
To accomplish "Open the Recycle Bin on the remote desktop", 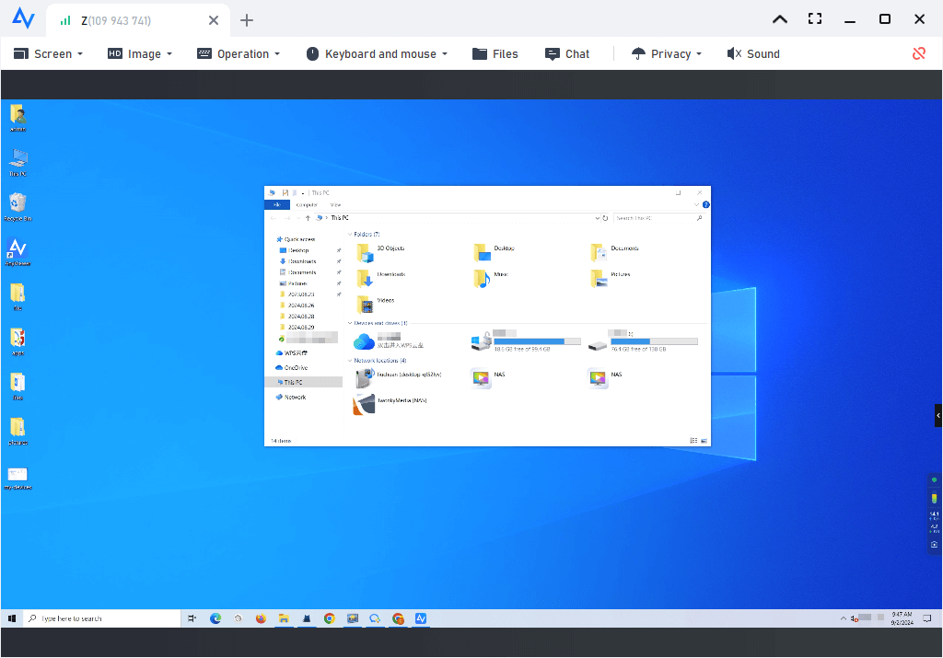I will [x=17, y=204].
